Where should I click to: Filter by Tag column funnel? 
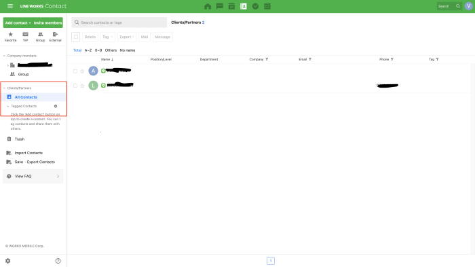[437, 59]
